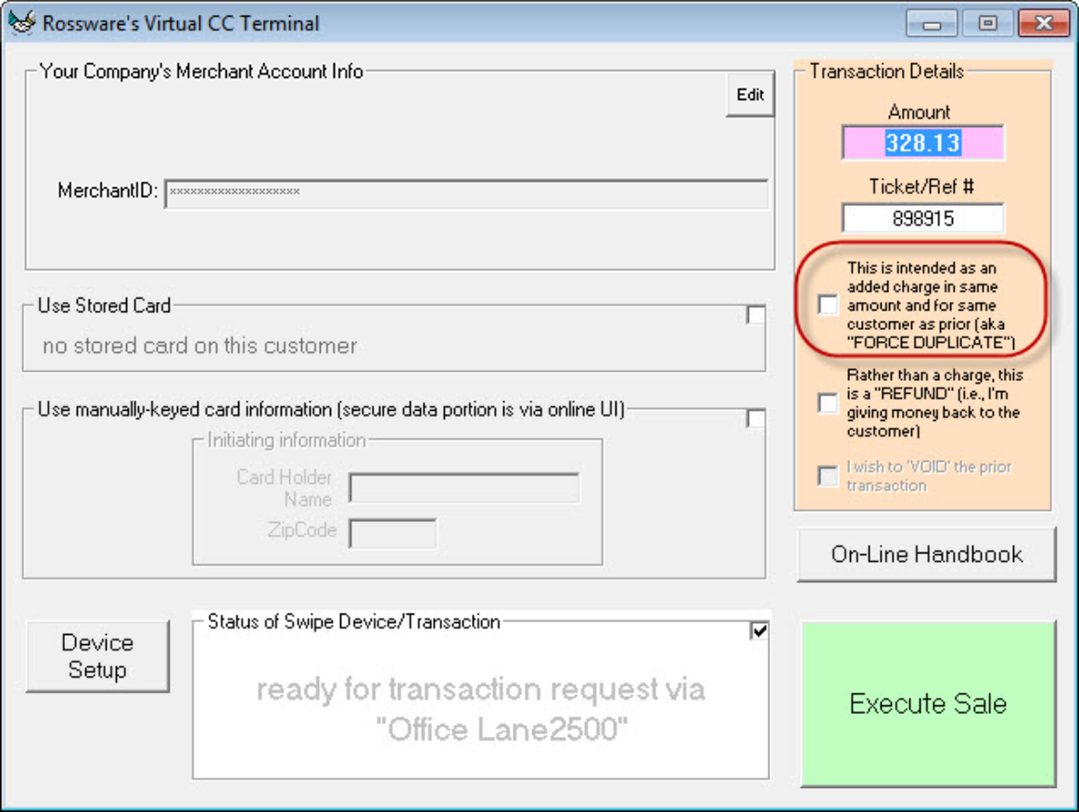Screen dimensions: 1079x812
Task: Uncheck the Status of Swipe Device checkbox
Action: click(x=759, y=630)
